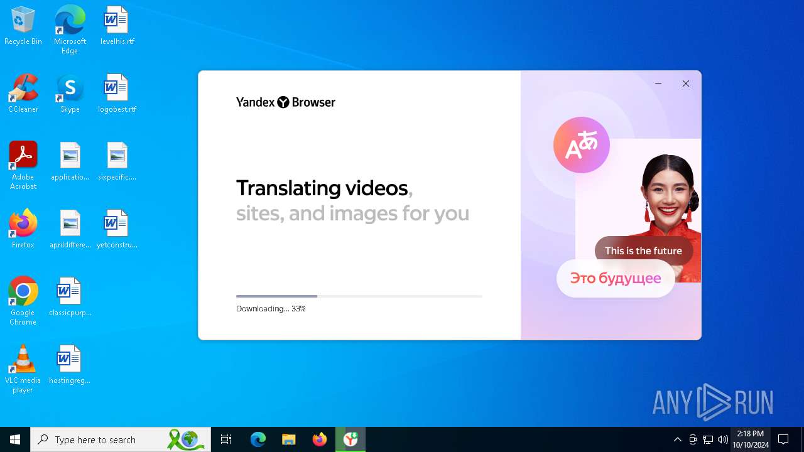Select the applicatio... image file icon

tap(70, 162)
